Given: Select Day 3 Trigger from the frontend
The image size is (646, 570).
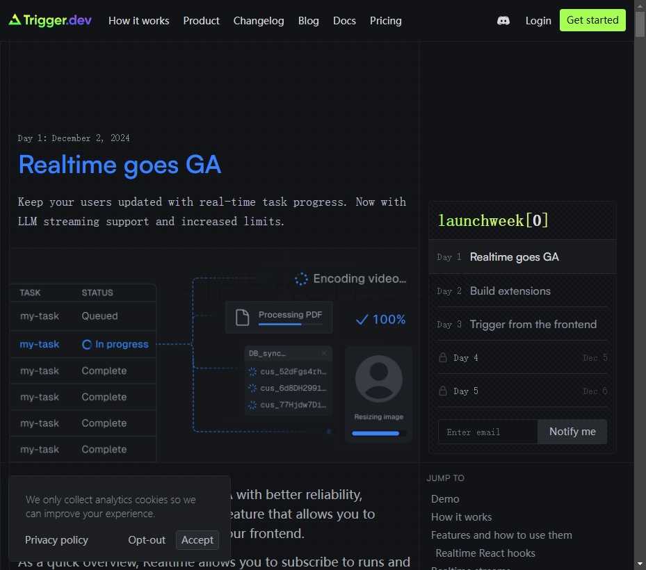Looking at the screenshot, I should pos(533,324).
